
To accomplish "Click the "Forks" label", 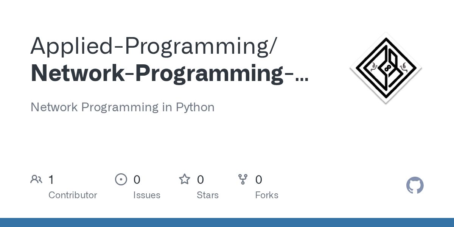I will [x=267, y=195].
